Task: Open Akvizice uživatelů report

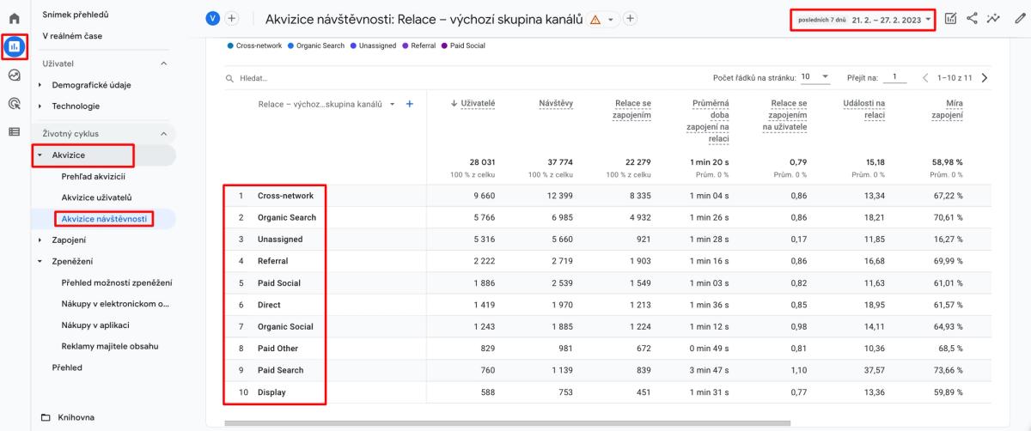Action: pos(95,198)
